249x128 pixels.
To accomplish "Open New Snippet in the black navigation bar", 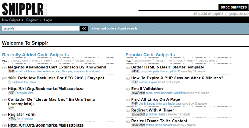I will pos(11,20).
